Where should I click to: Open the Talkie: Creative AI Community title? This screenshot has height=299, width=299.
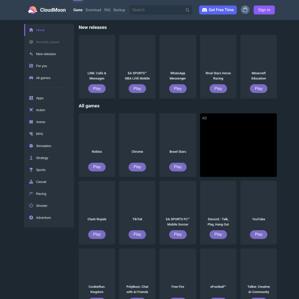pos(258,289)
